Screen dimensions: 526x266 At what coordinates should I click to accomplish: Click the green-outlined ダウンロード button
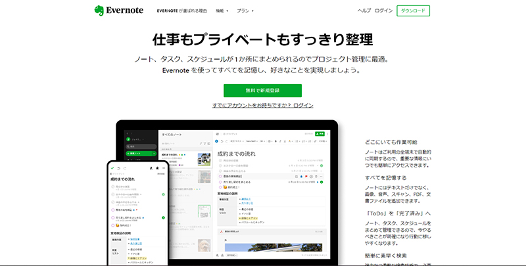tap(413, 11)
